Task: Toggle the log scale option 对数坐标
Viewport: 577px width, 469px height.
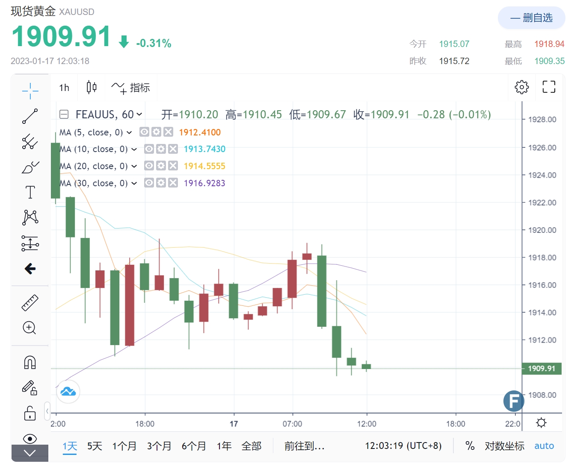Action: (x=504, y=446)
